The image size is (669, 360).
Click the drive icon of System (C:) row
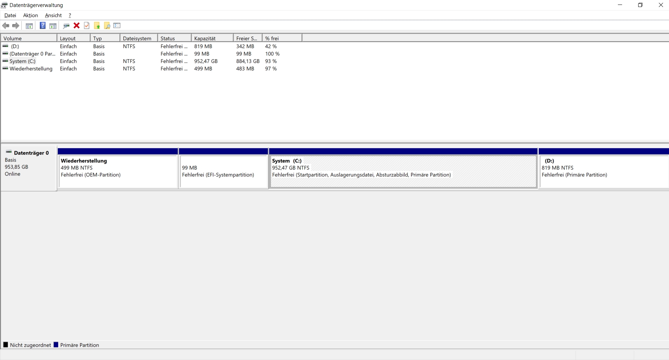(5, 61)
